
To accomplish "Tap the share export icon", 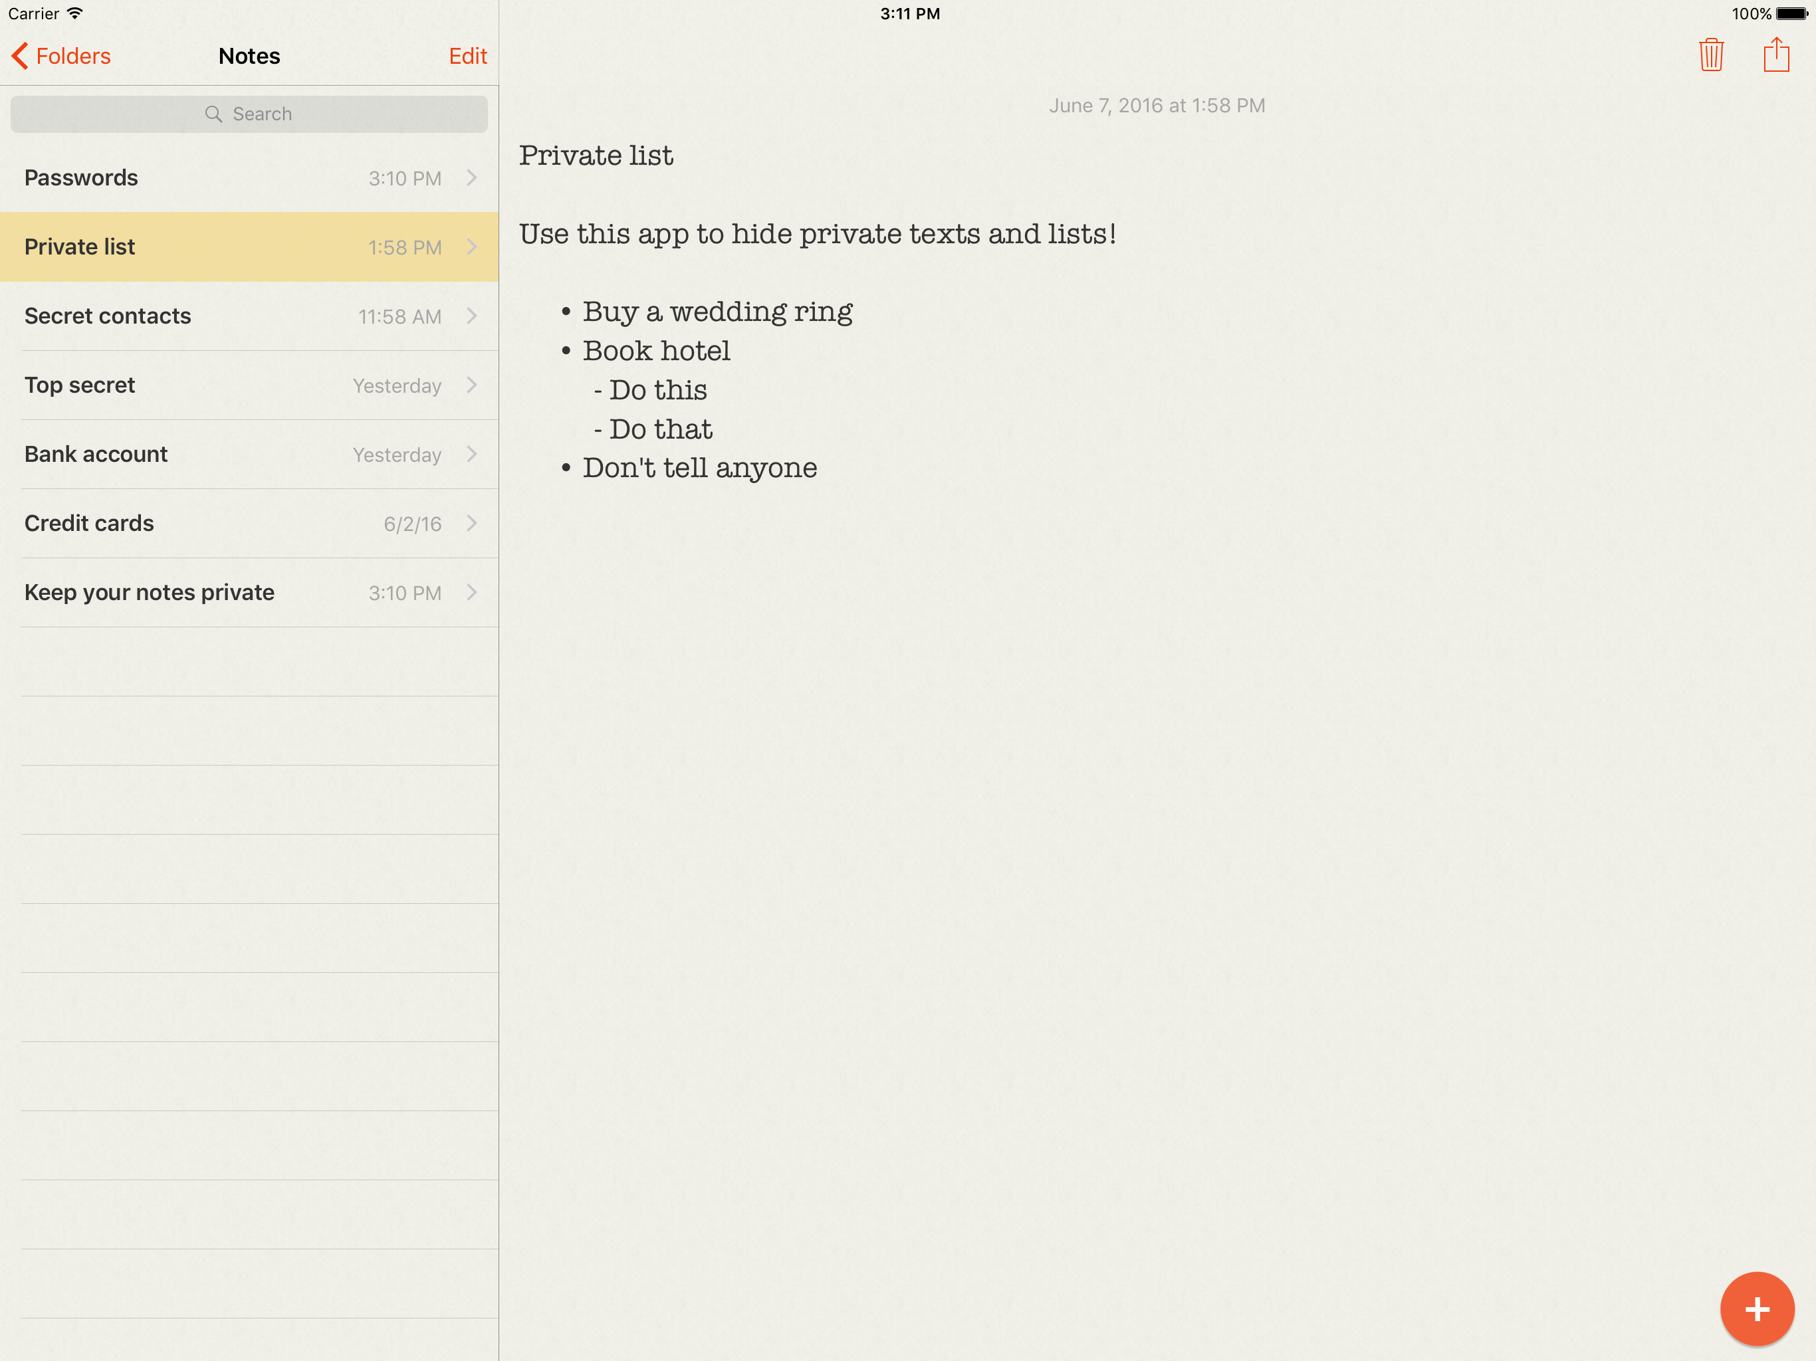I will [x=1775, y=55].
